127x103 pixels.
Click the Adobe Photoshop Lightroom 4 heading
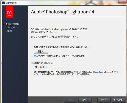63,12
